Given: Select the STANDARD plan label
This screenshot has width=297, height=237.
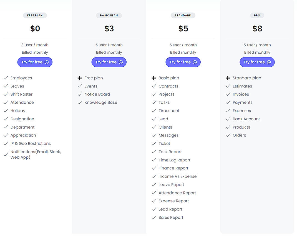Looking at the screenshot, I should click(x=183, y=15).
